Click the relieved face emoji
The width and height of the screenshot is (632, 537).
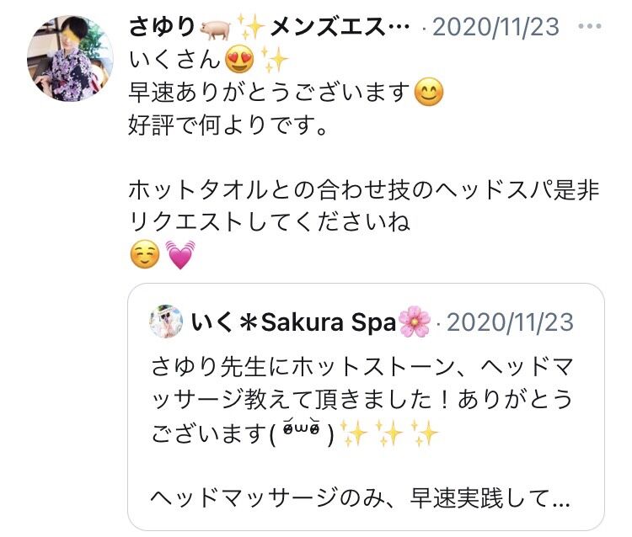(x=145, y=255)
